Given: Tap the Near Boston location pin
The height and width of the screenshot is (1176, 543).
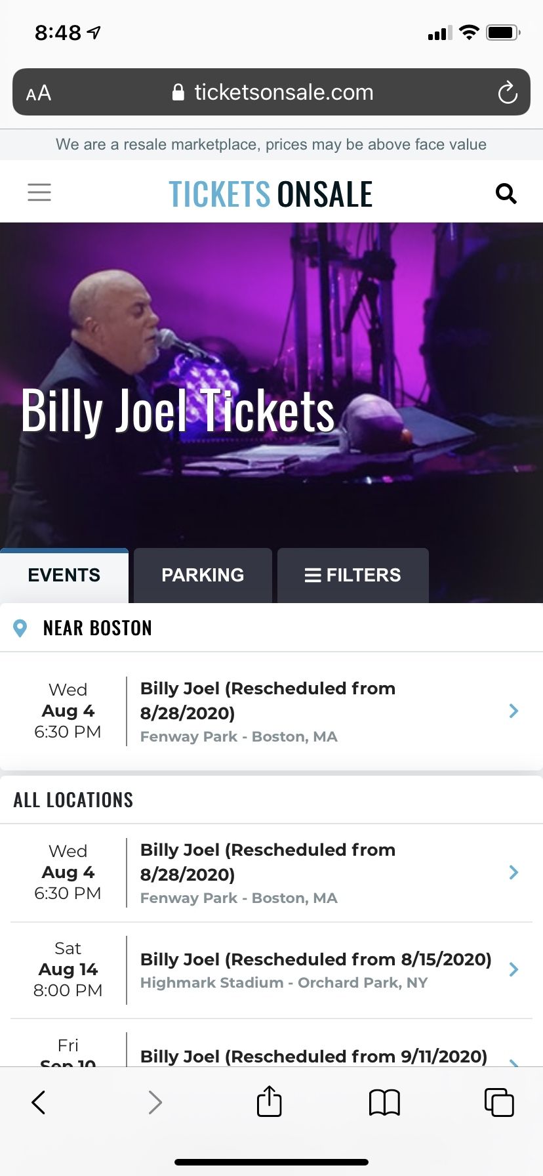Looking at the screenshot, I should (20, 629).
